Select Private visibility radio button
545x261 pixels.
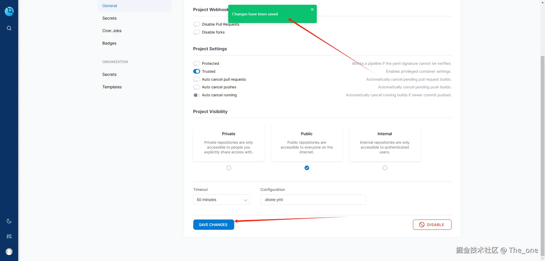click(229, 168)
